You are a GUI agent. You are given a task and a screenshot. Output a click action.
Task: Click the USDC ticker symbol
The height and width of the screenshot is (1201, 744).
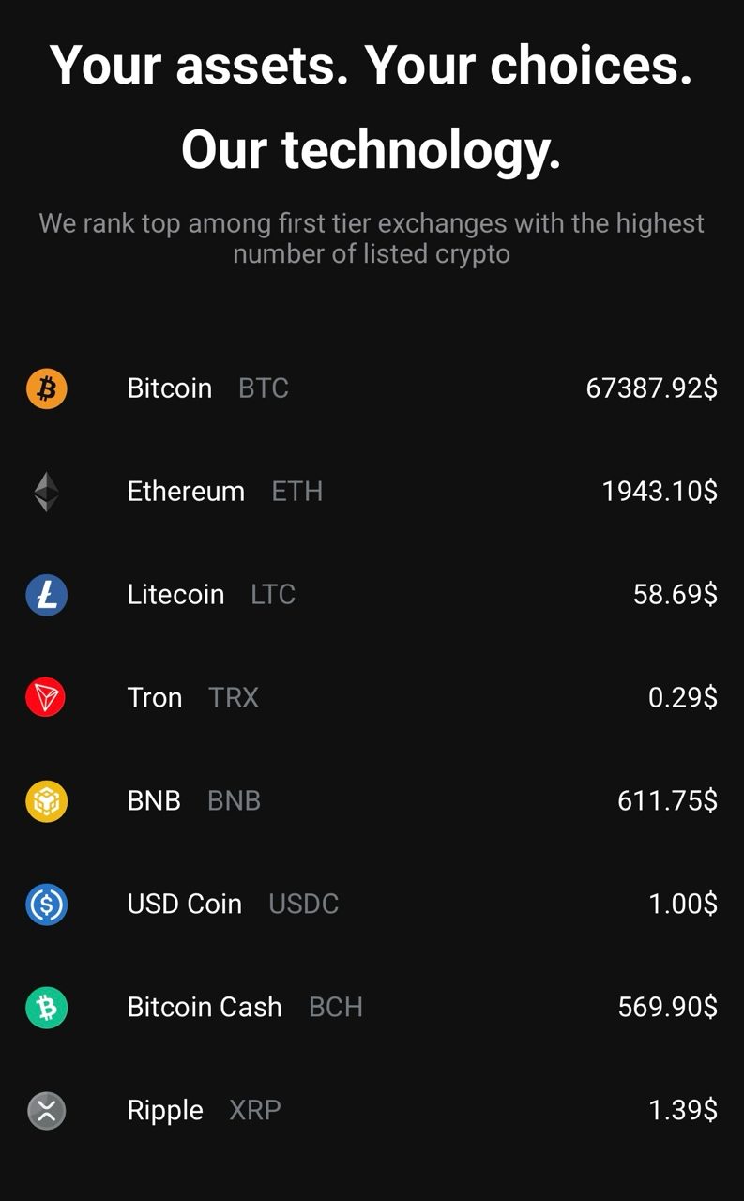pyautogui.click(x=303, y=904)
